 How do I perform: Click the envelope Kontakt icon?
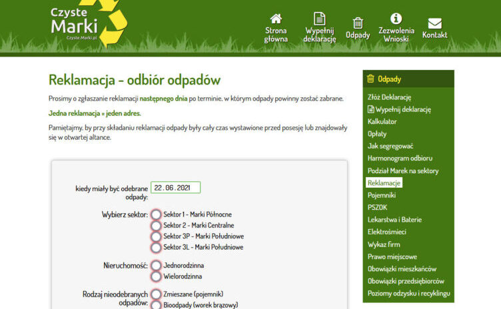[434, 23]
